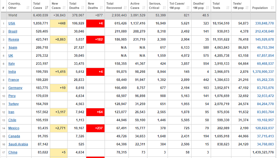Select World total deaths 378,067 cell
The height and width of the screenshot is (158, 277).
[x=77, y=15]
